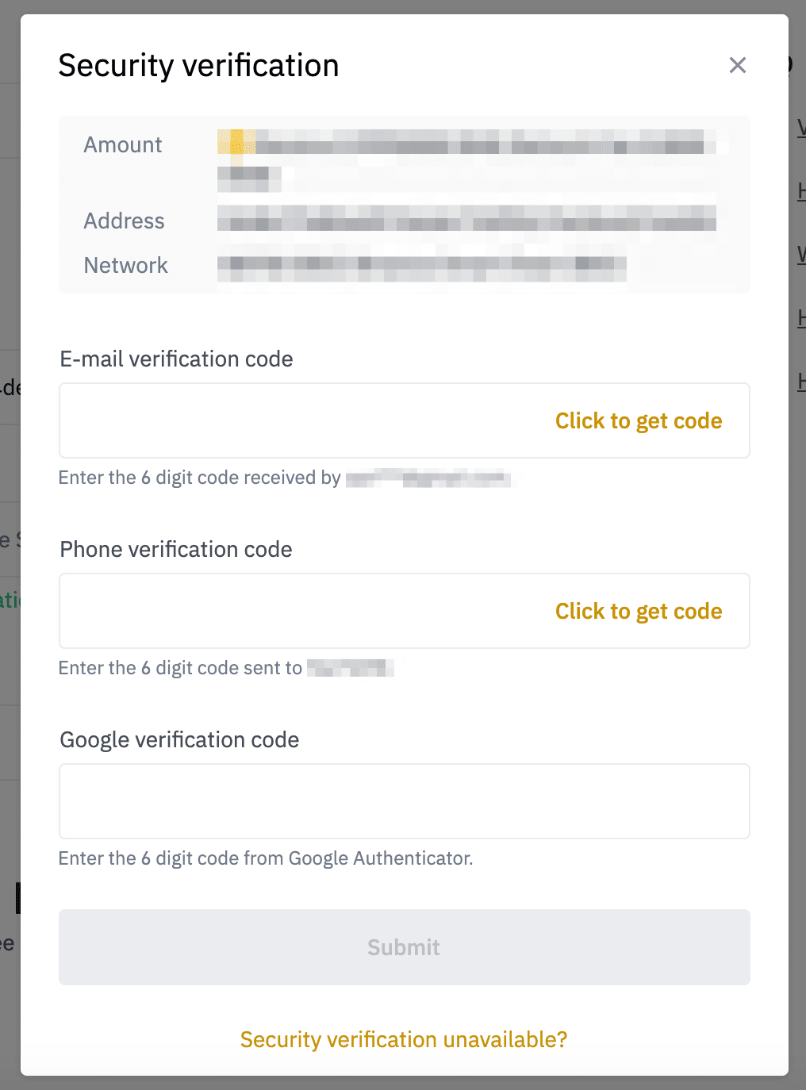Click the blurred network value
The image size is (806, 1090).
421,266
